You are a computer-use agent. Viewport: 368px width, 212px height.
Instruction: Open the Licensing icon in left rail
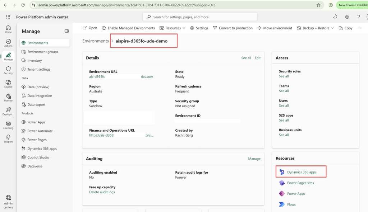tap(8, 125)
